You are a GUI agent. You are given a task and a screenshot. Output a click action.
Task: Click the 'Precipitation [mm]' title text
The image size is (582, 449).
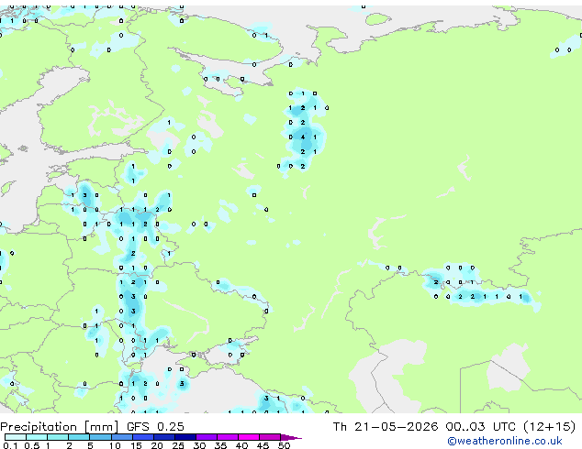(59, 427)
